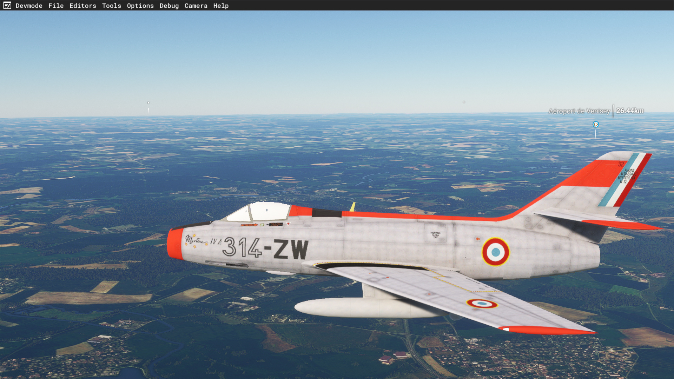Click the 26.44km distance readout

coord(629,111)
